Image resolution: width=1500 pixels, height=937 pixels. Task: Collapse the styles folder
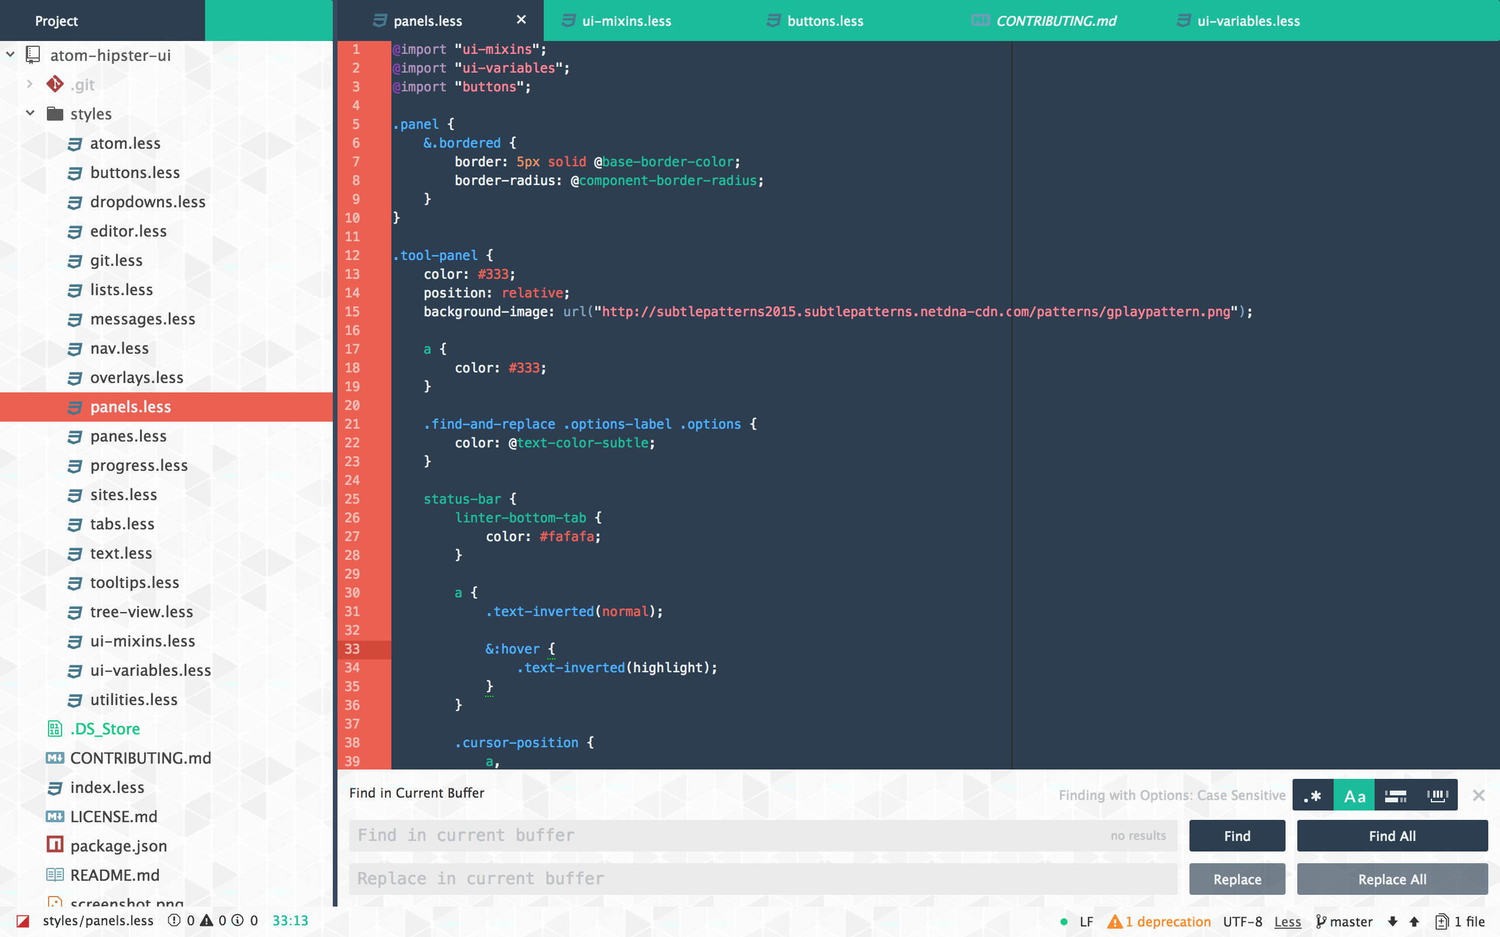point(30,114)
